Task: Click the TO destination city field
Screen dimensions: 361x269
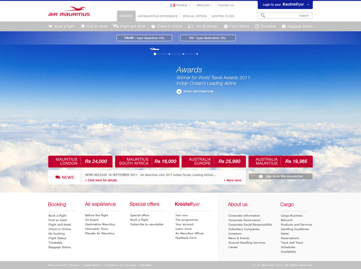Action: 208,38
